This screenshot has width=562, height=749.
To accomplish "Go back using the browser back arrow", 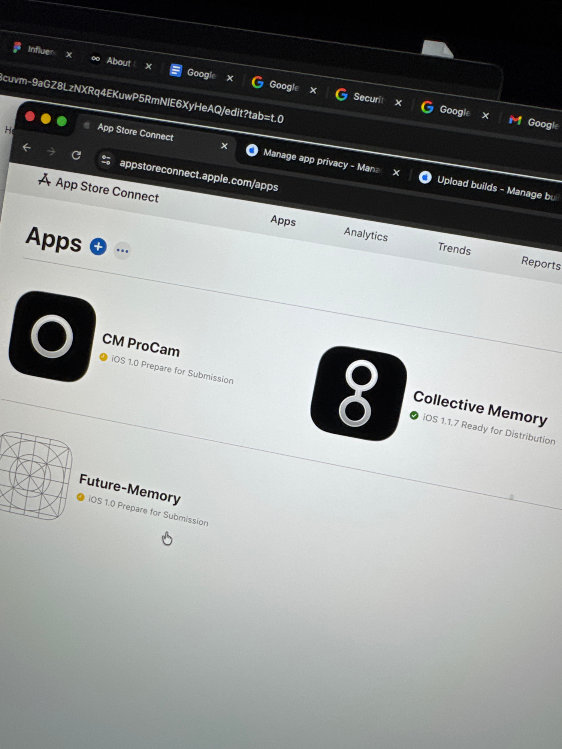I will 27,148.
